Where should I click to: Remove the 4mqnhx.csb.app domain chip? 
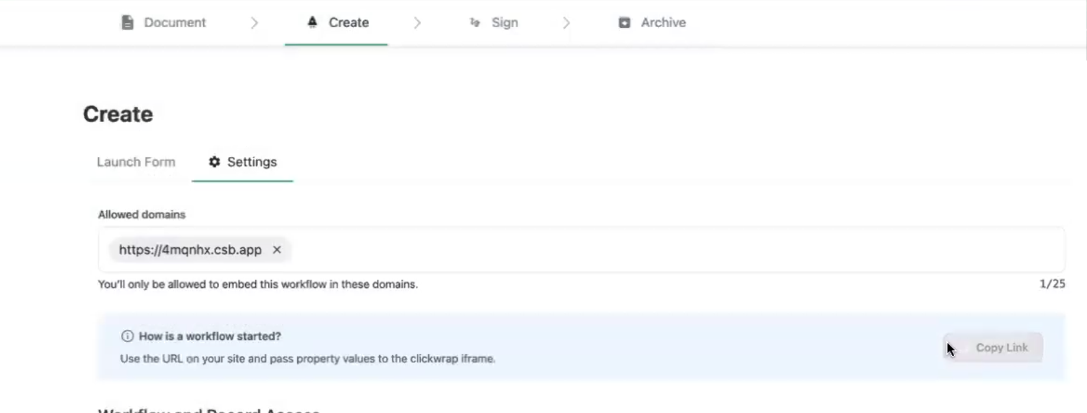point(276,250)
